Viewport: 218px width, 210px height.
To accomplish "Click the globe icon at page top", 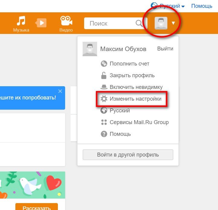I will click(x=154, y=5).
